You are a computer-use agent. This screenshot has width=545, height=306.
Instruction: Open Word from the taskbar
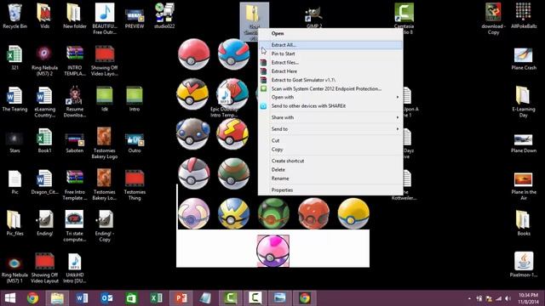[x=82, y=298]
